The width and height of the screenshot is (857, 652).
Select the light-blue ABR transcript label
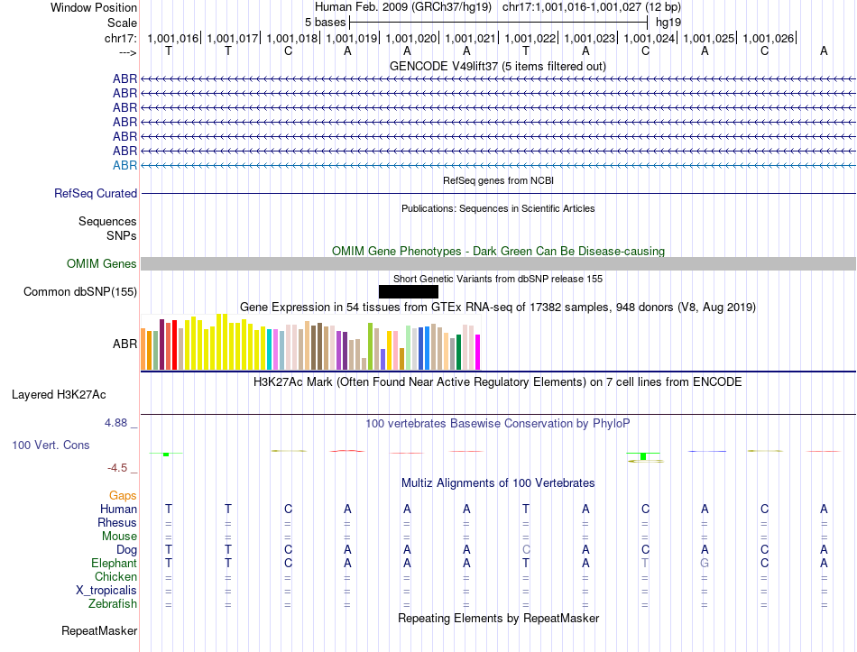(124, 165)
